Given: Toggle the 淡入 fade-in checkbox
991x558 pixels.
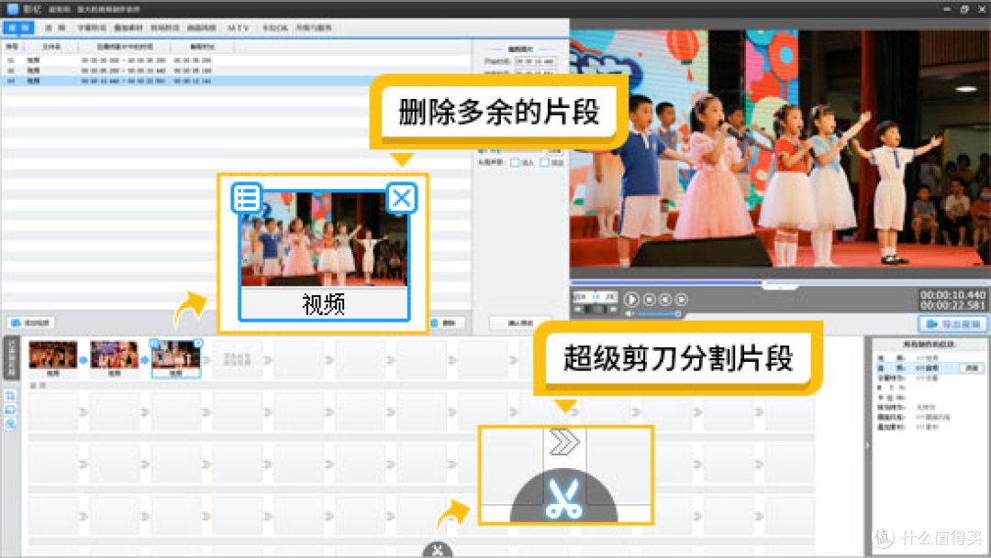Looking at the screenshot, I should point(515,163).
